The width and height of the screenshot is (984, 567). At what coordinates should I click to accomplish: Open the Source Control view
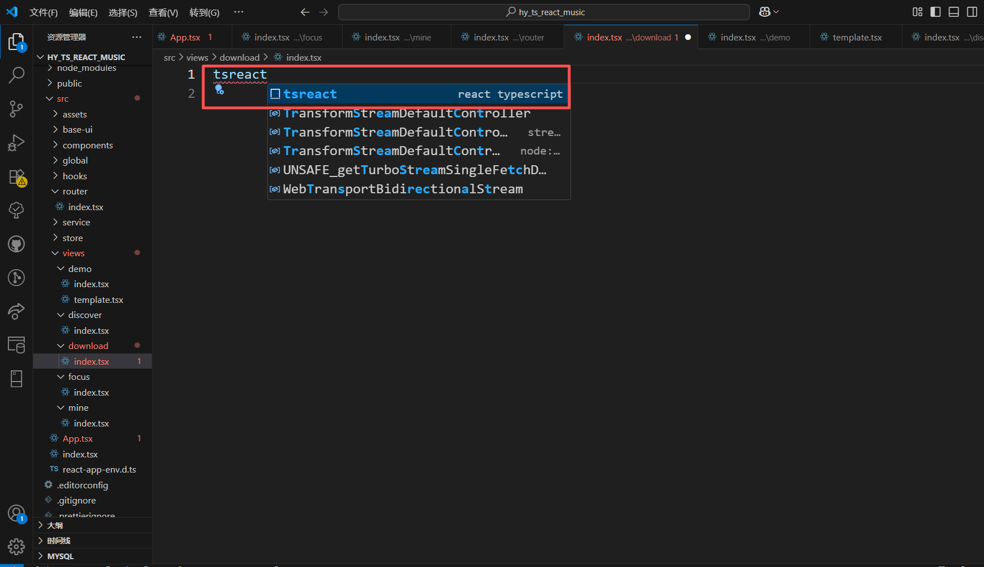(x=16, y=108)
